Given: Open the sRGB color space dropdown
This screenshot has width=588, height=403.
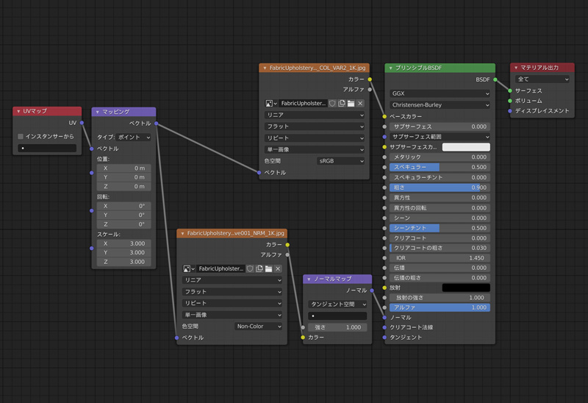Looking at the screenshot, I should (340, 160).
